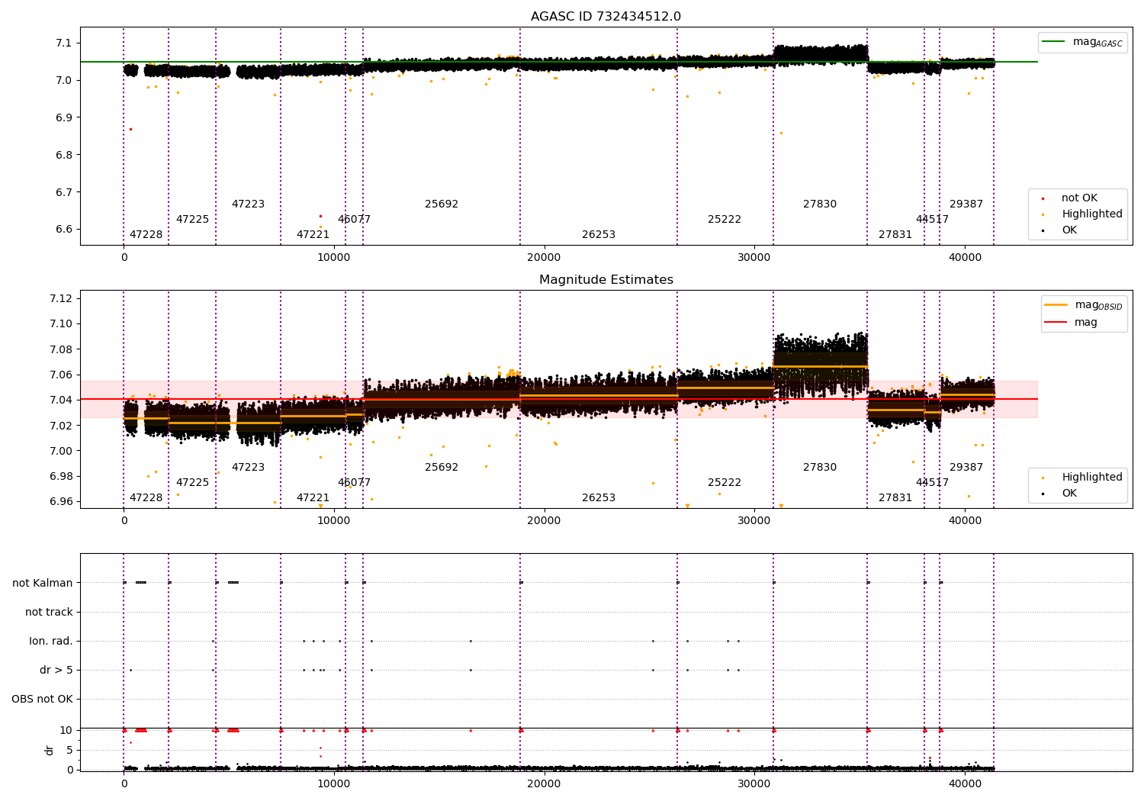
Task: Click OBSID label 29387 in Magnitude Estimates plot
Action: 966,468
